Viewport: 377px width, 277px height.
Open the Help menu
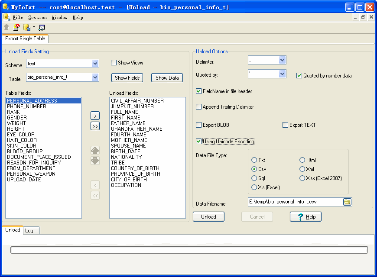78,18
